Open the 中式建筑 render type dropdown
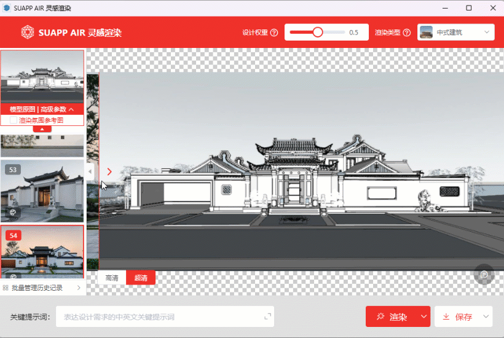 pyautogui.click(x=456, y=33)
